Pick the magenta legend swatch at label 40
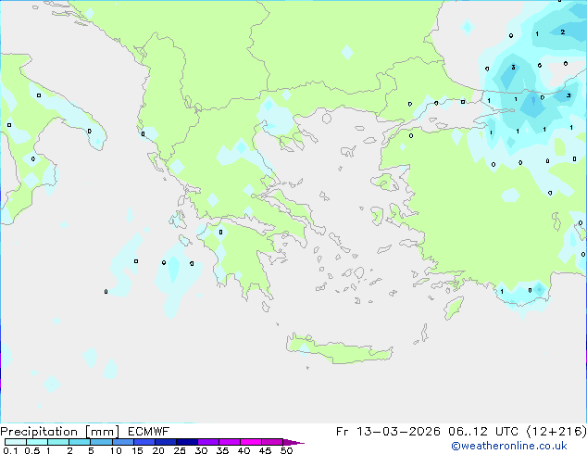Viewport: 587px width, 454px height. [x=251, y=442]
